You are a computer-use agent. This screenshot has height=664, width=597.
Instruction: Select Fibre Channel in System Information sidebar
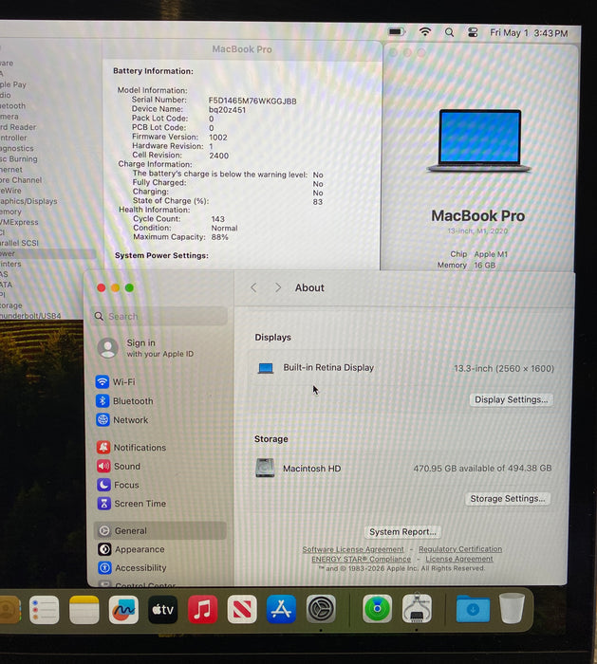[x=21, y=180]
